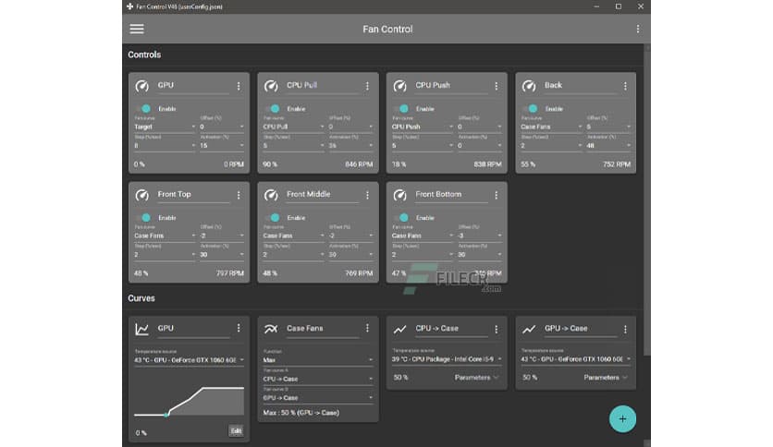Open the app header three-dot overflow menu

click(x=637, y=29)
